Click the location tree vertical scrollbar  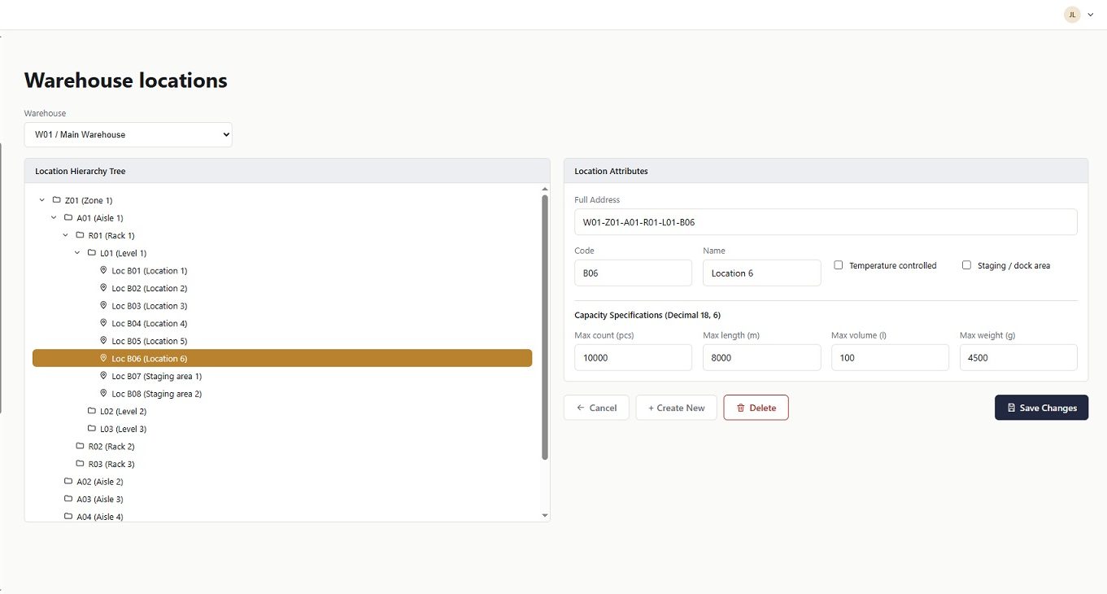545,327
